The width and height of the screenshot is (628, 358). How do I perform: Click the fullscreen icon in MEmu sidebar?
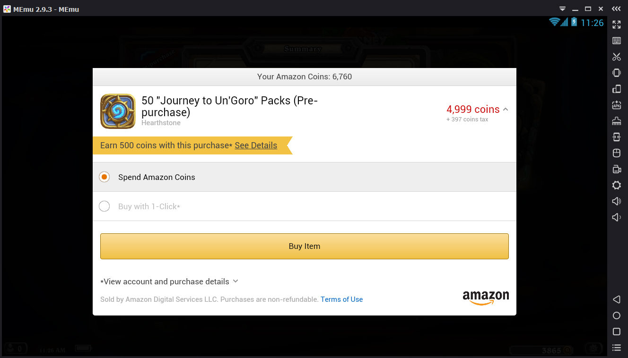tap(616, 25)
